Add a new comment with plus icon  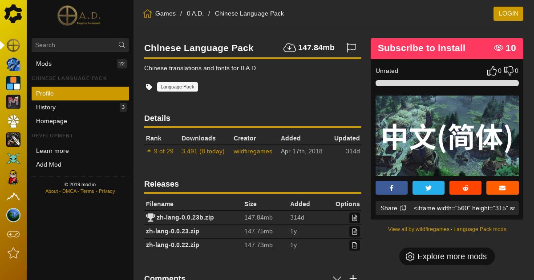coord(353,278)
